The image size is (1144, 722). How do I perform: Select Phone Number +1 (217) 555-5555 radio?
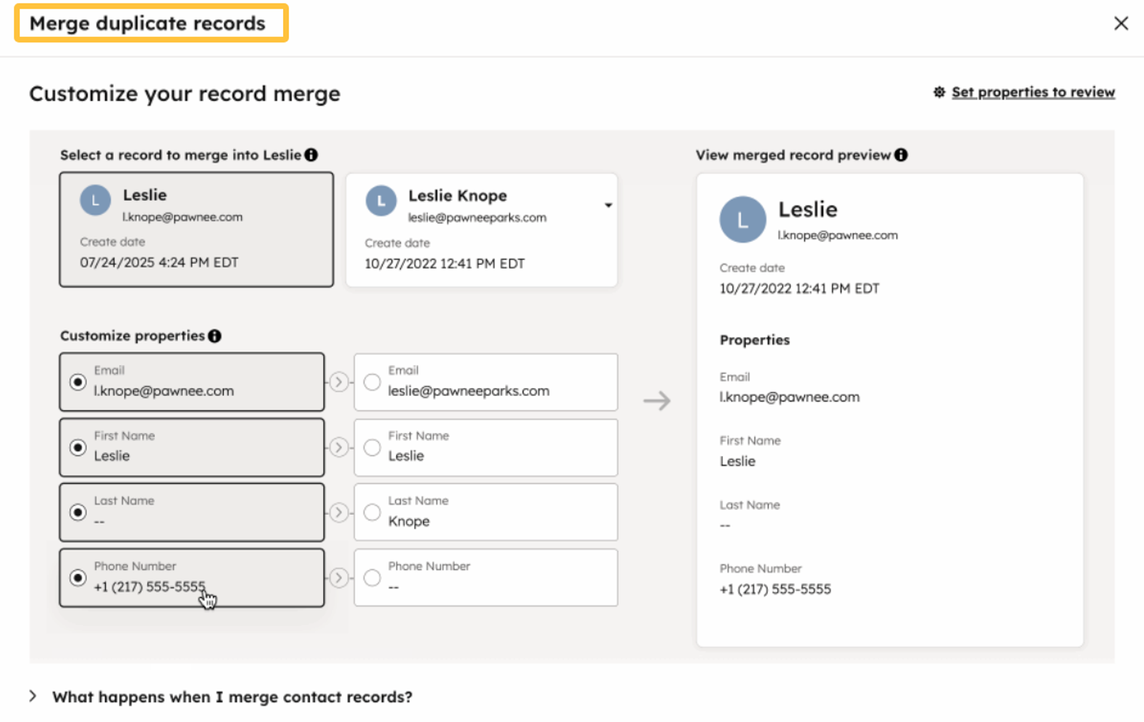tap(78, 578)
